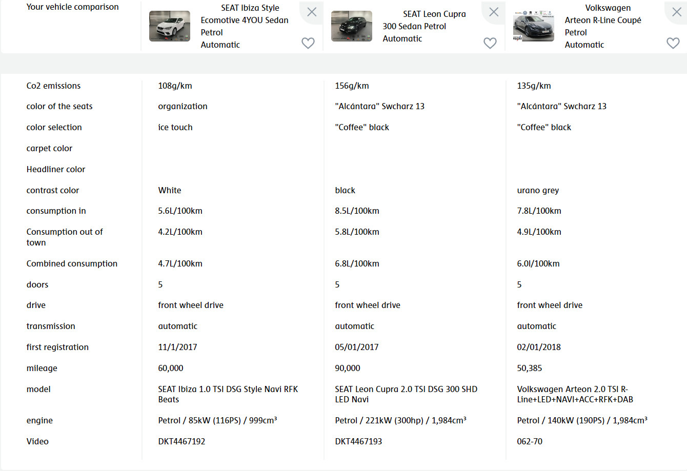The height and width of the screenshot is (471, 687).
Task: Select the 062-70 video code
Action: coord(530,441)
